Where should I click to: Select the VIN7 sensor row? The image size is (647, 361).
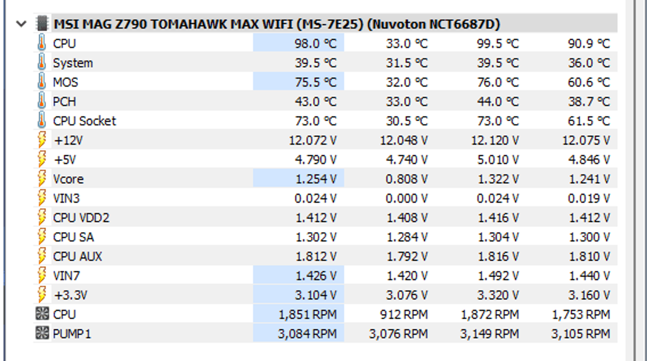point(326,275)
